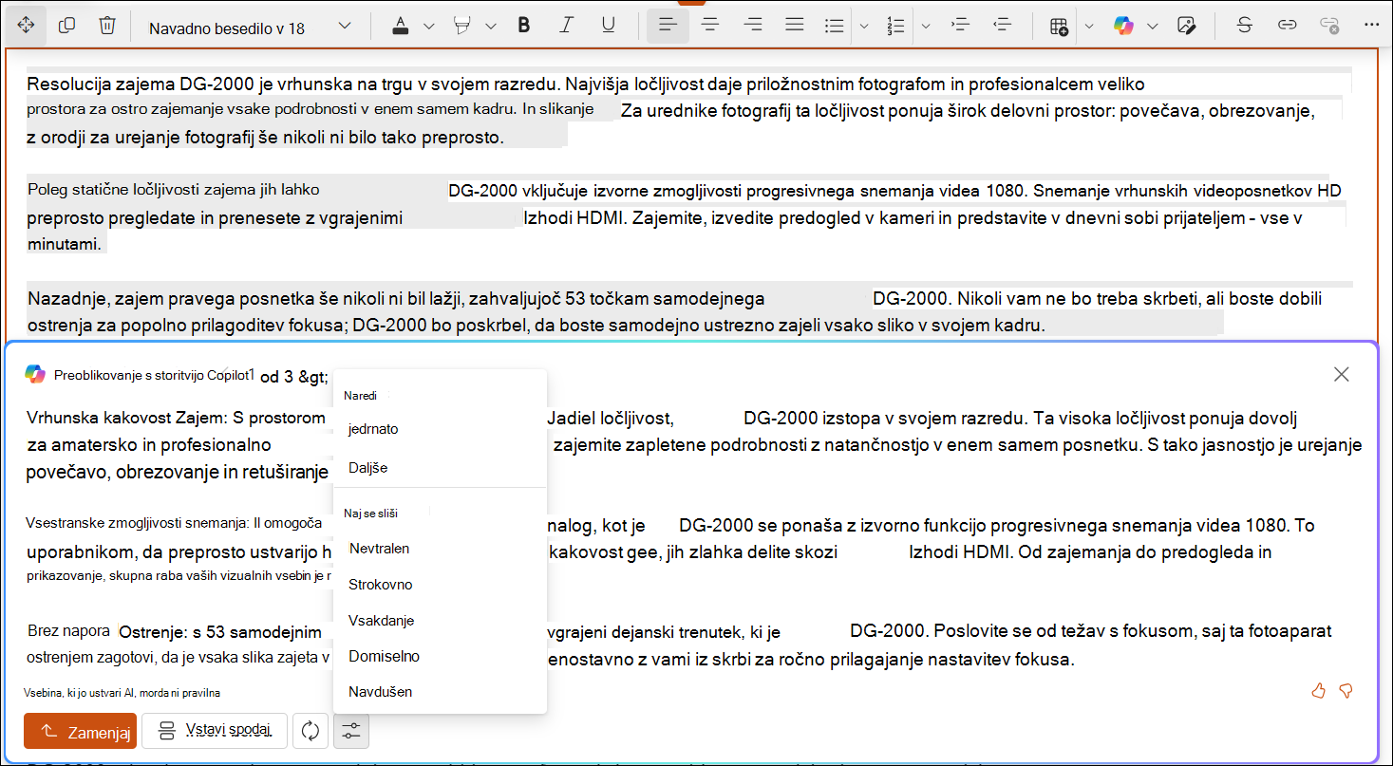Viewport: 1393px width, 766px height.
Task: Regenerate the Copilot rewrite
Action: click(x=311, y=731)
